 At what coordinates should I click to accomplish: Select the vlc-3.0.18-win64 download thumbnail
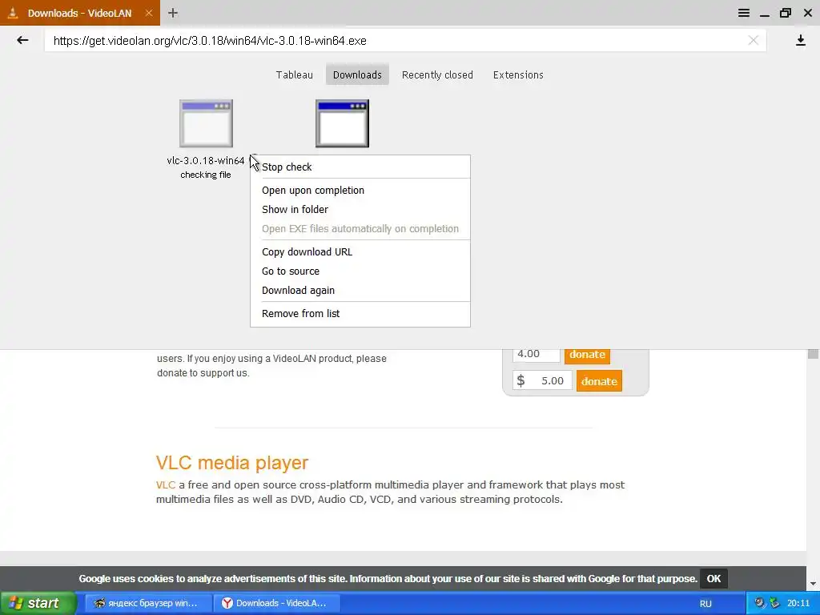click(x=206, y=123)
